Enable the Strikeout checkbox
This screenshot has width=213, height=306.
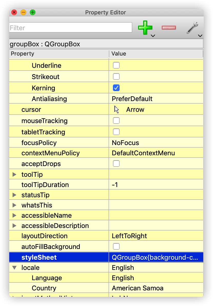click(x=116, y=77)
